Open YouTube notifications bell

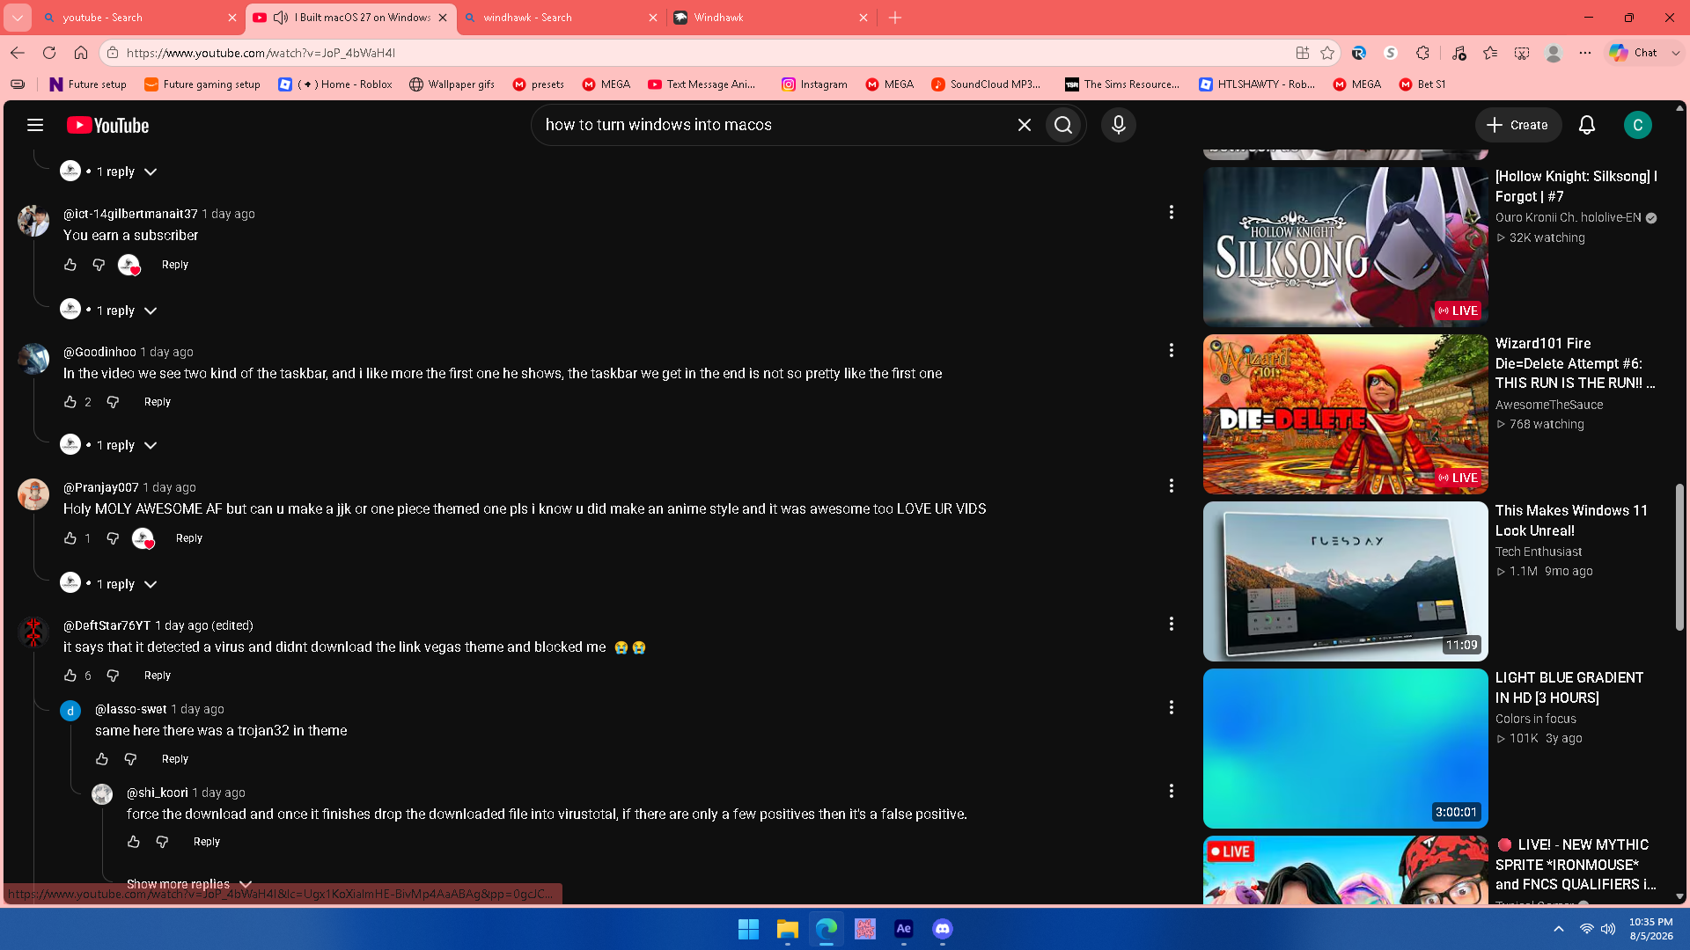coord(1587,125)
